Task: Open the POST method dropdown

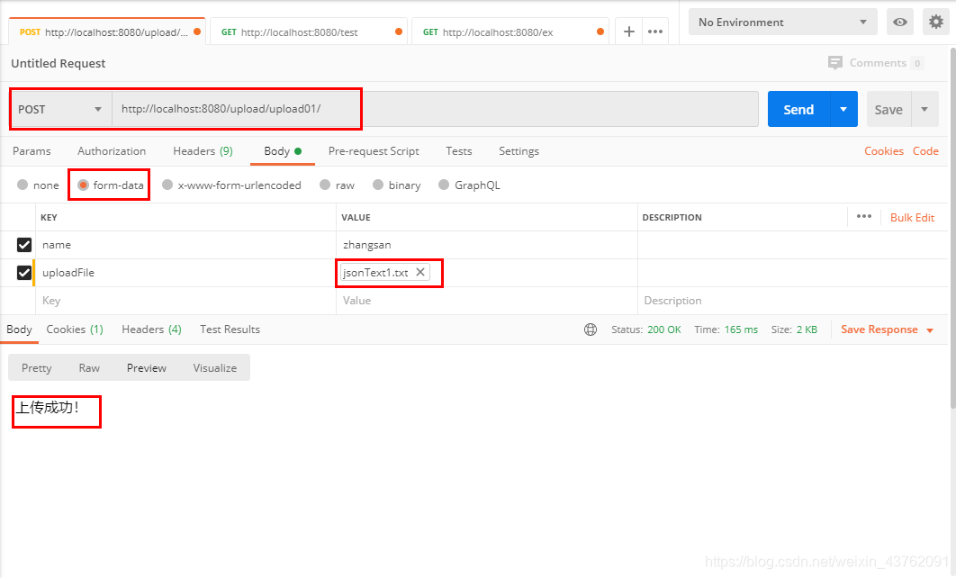Action: pyautogui.click(x=61, y=109)
